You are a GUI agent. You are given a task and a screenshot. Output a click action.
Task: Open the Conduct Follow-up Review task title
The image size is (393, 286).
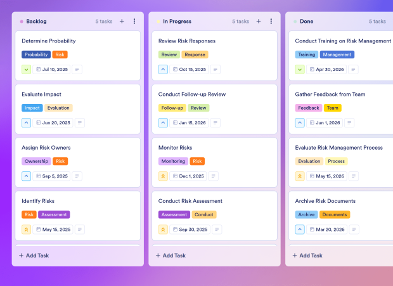click(x=192, y=94)
